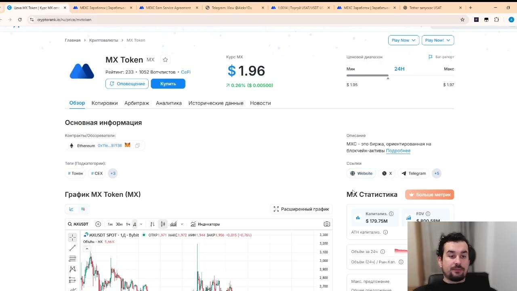Select area chart style icon

coord(173,224)
